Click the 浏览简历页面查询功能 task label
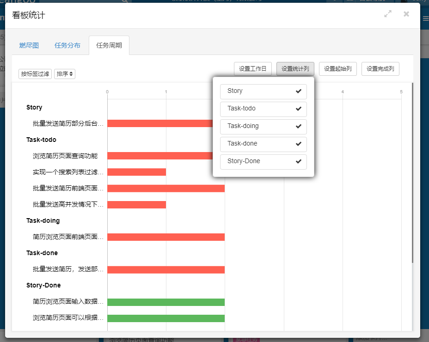The width and height of the screenshot is (429, 342). point(65,156)
